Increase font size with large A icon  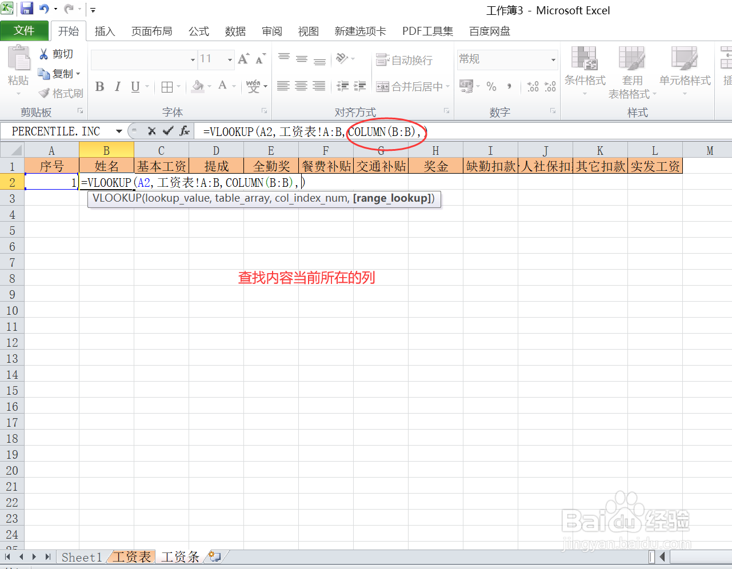pyautogui.click(x=243, y=59)
